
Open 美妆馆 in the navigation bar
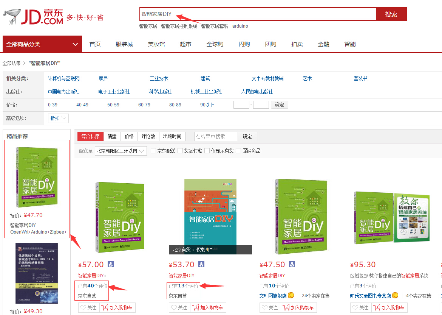pyautogui.click(x=156, y=44)
